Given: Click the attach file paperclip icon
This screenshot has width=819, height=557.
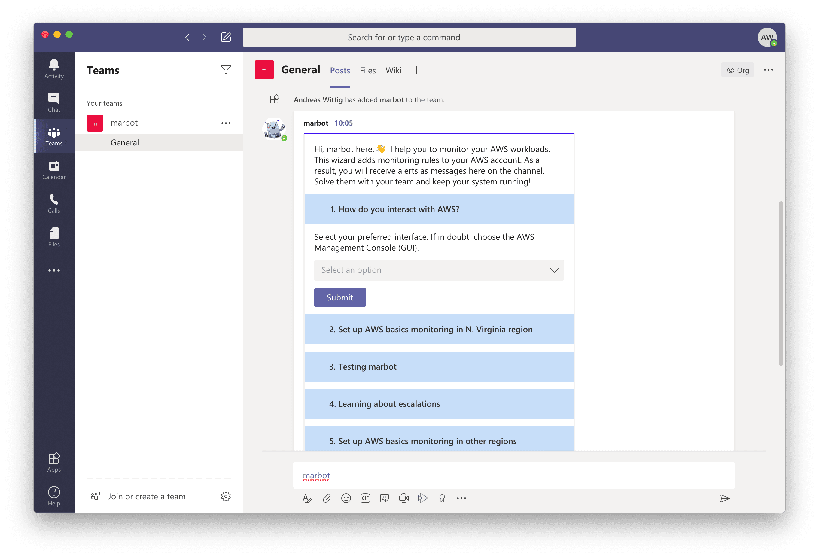Looking at the screenshot, I should [x=327, y=498].
